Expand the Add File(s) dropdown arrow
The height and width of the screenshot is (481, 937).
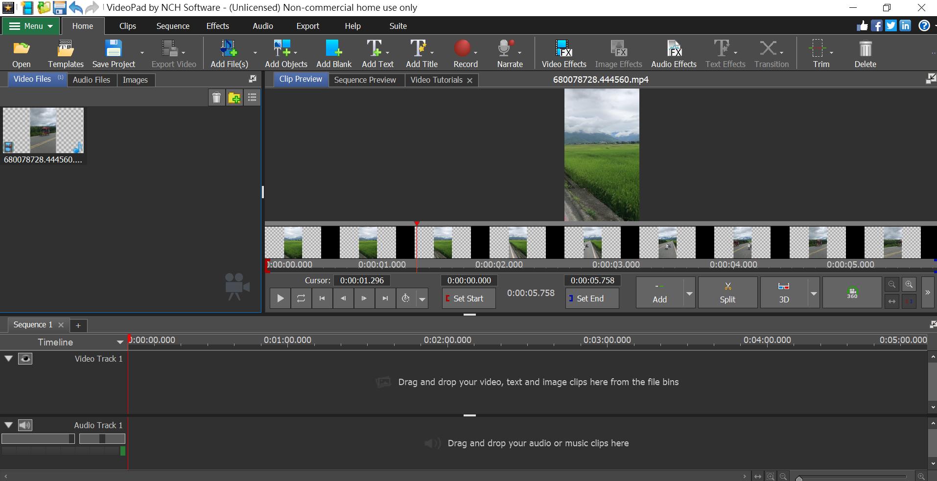click(x=255, y=52)
